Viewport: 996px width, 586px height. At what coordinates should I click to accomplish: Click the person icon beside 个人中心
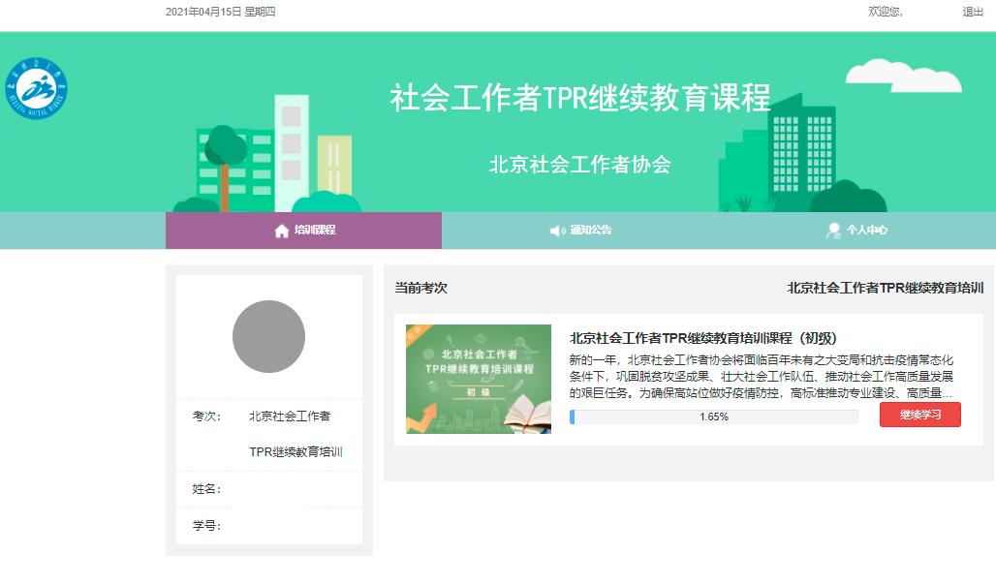(x=833, y=231)
